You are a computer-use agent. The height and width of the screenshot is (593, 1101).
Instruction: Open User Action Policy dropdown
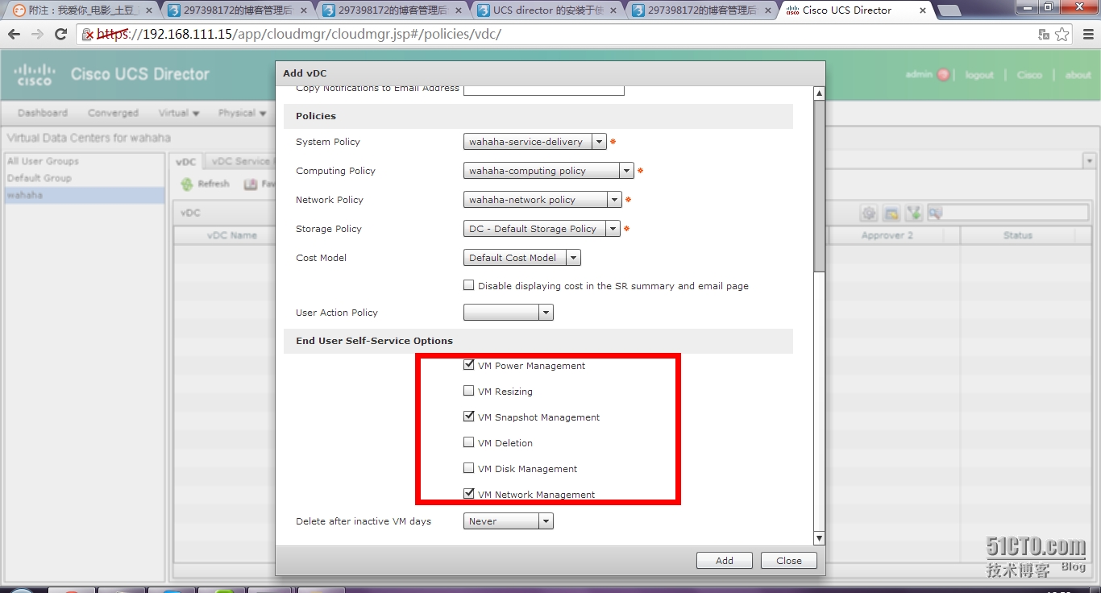pos(546,313)
